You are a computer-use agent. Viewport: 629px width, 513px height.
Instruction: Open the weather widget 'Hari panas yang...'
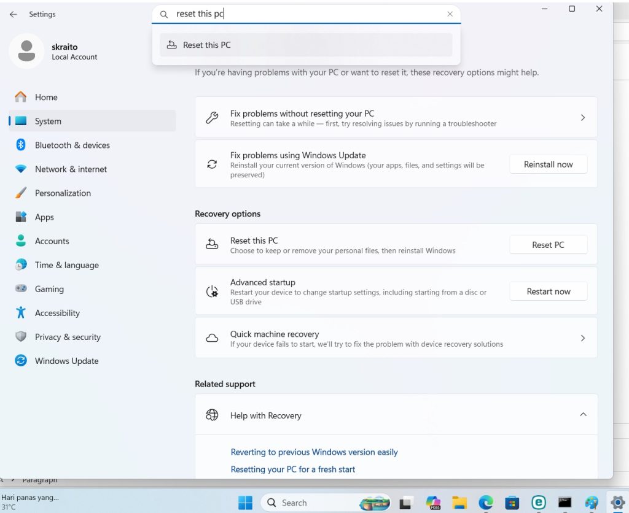point(30,502)
